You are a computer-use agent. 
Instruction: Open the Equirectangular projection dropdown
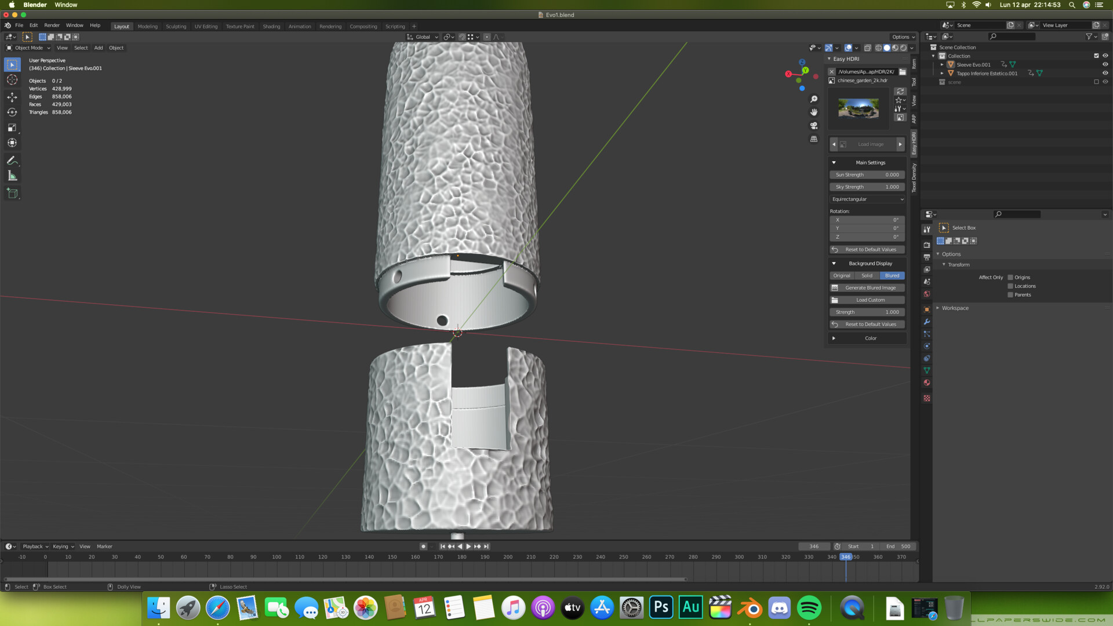(867, 199)
